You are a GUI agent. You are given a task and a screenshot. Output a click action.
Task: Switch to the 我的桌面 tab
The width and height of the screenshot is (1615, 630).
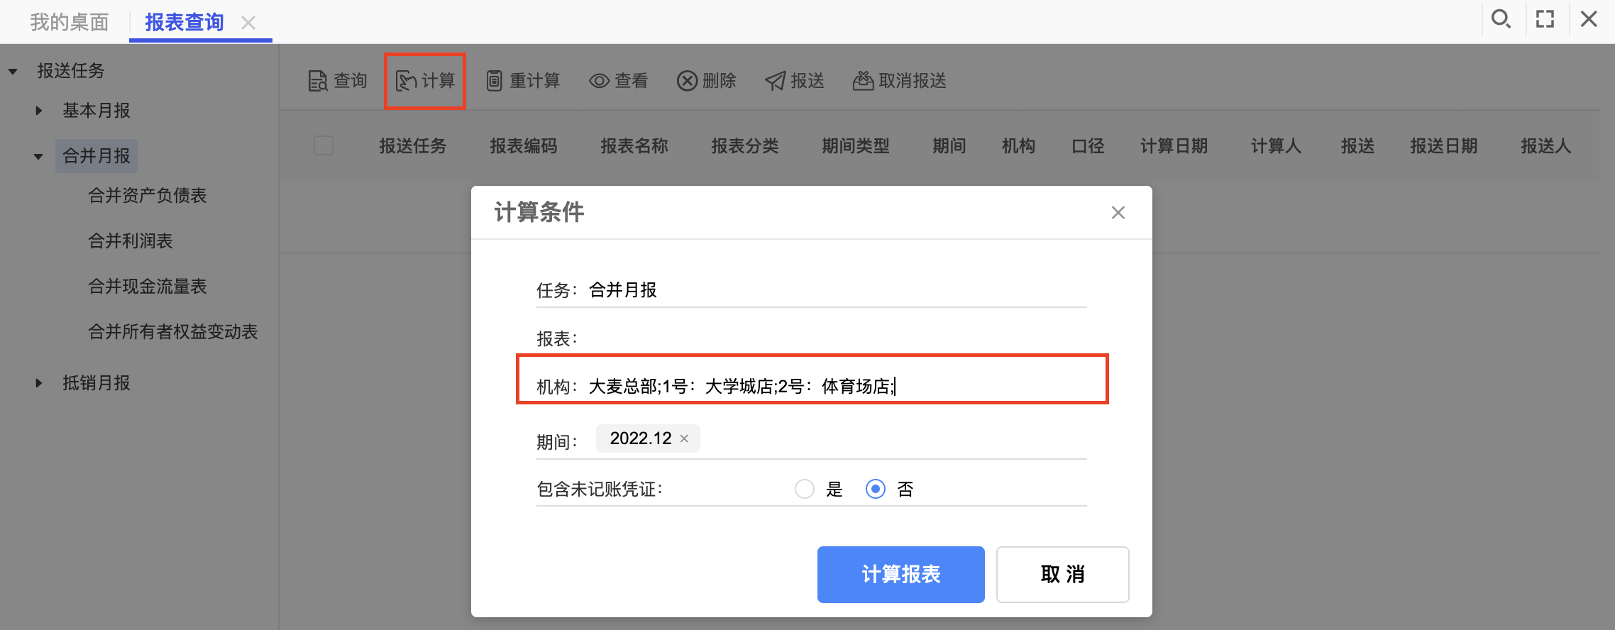click(x=70, y=22)
